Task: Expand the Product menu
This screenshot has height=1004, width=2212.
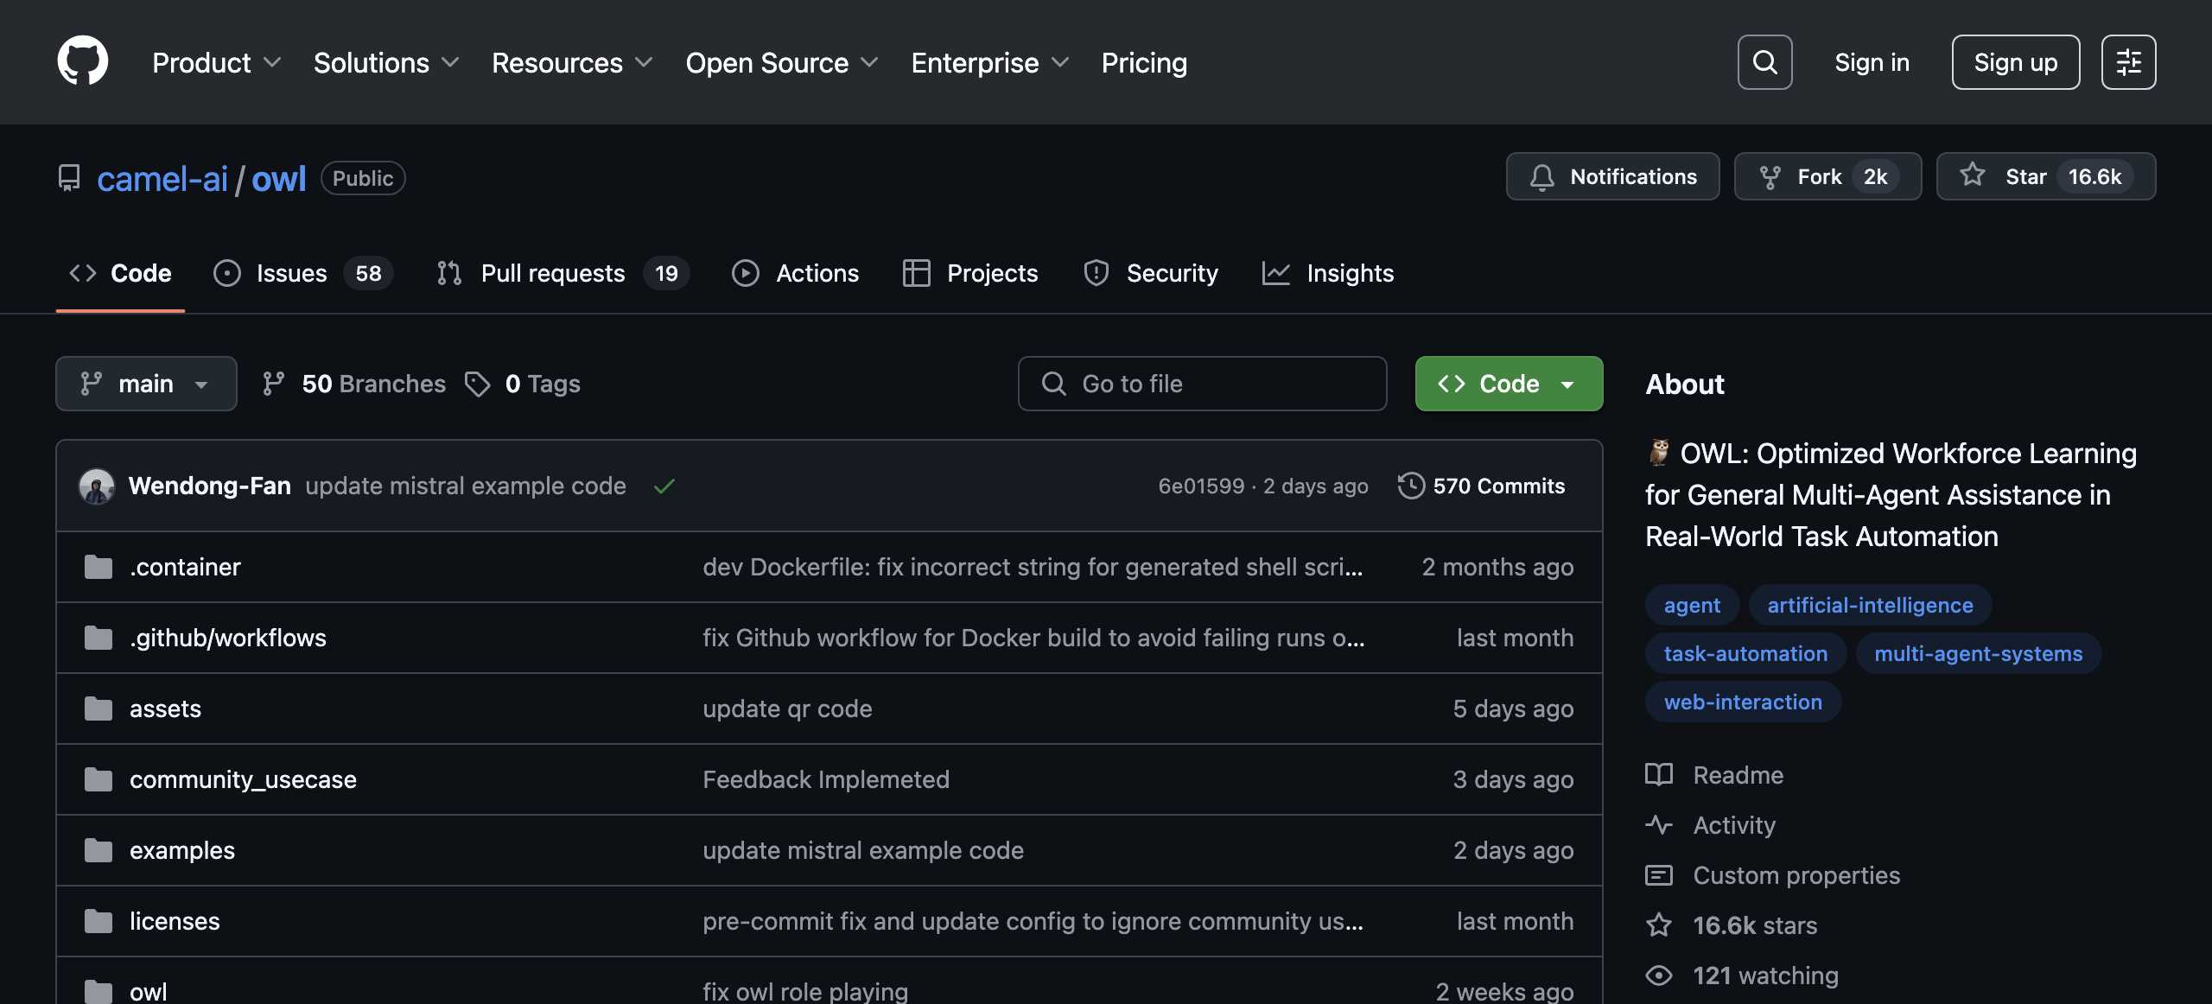Action: (216, 62)
